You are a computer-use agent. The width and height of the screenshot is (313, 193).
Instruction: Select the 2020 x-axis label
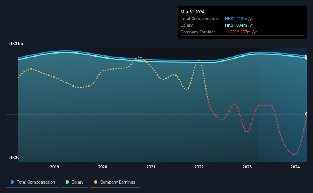103,167
